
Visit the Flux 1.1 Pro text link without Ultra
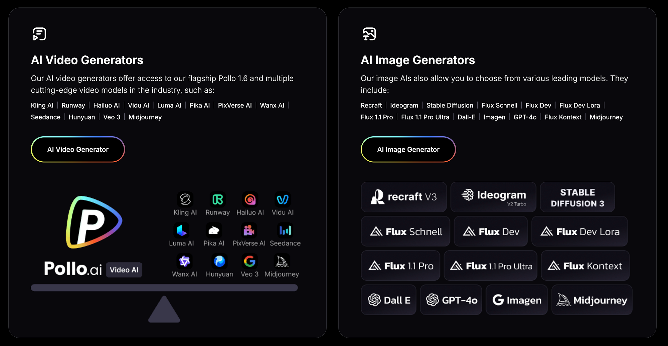coord(377,117)
